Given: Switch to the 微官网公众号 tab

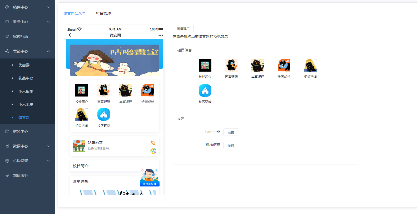Looking at the screenshot, I should click(x=75, y=13).
